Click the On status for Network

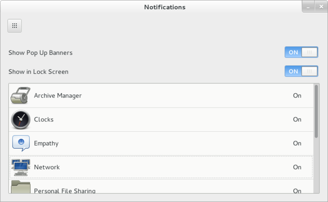[x=297, y=167]
